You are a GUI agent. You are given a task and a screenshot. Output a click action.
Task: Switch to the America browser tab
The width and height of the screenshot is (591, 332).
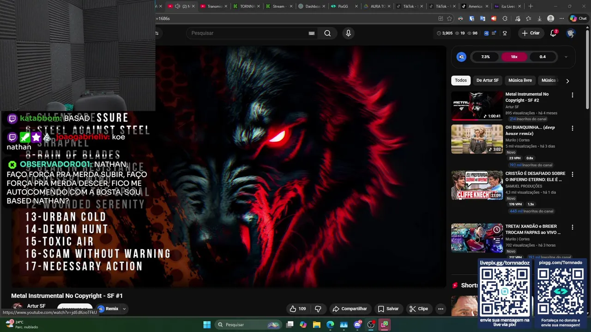(x=475, y=6)
